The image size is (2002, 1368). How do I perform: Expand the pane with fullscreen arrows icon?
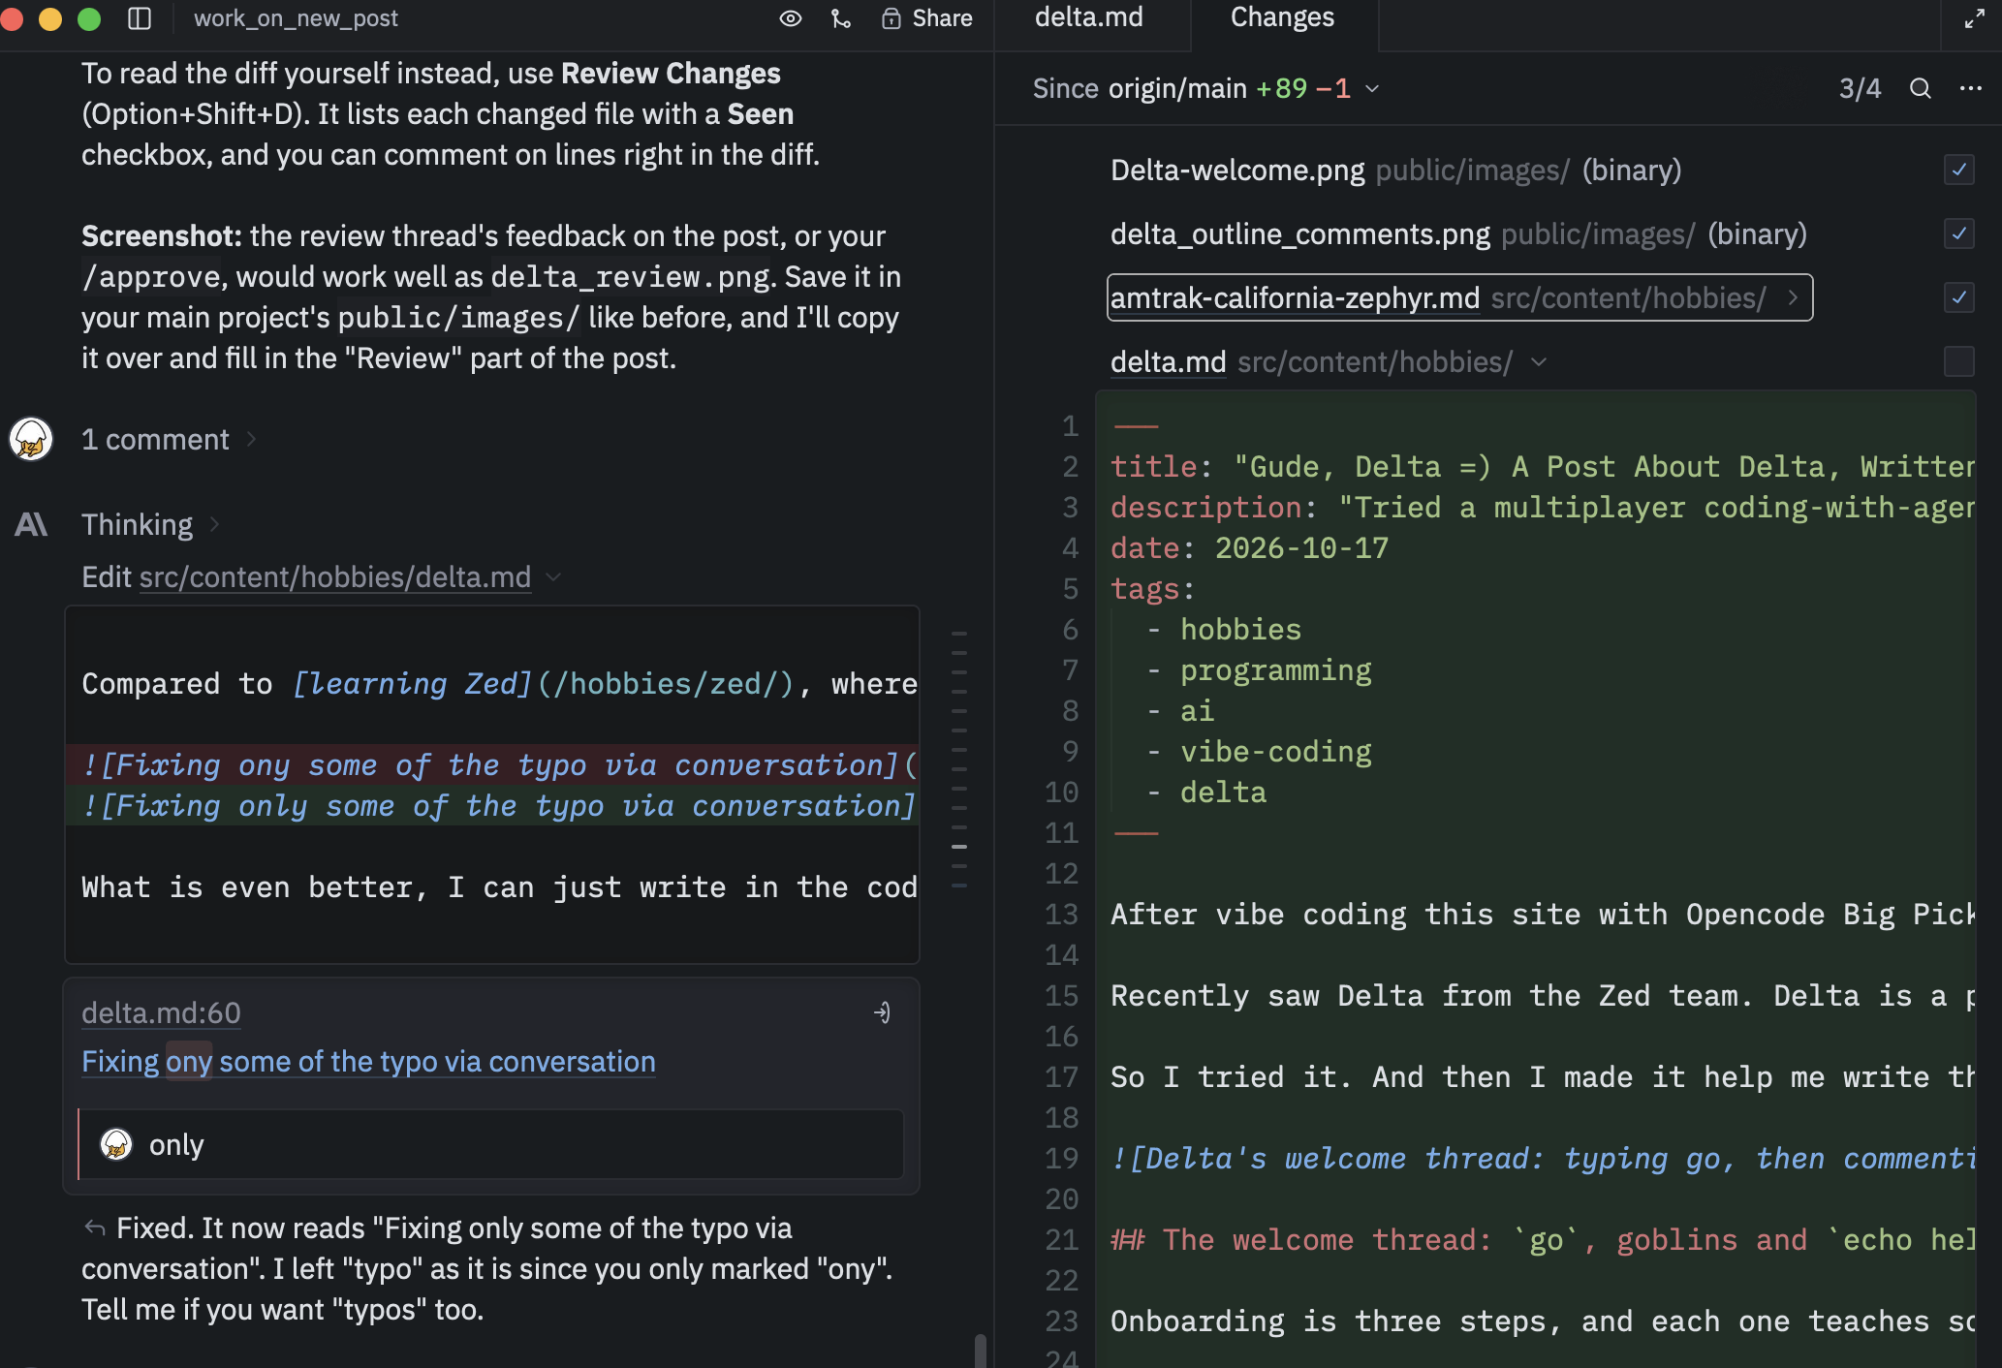click(x=1975, y=18)
